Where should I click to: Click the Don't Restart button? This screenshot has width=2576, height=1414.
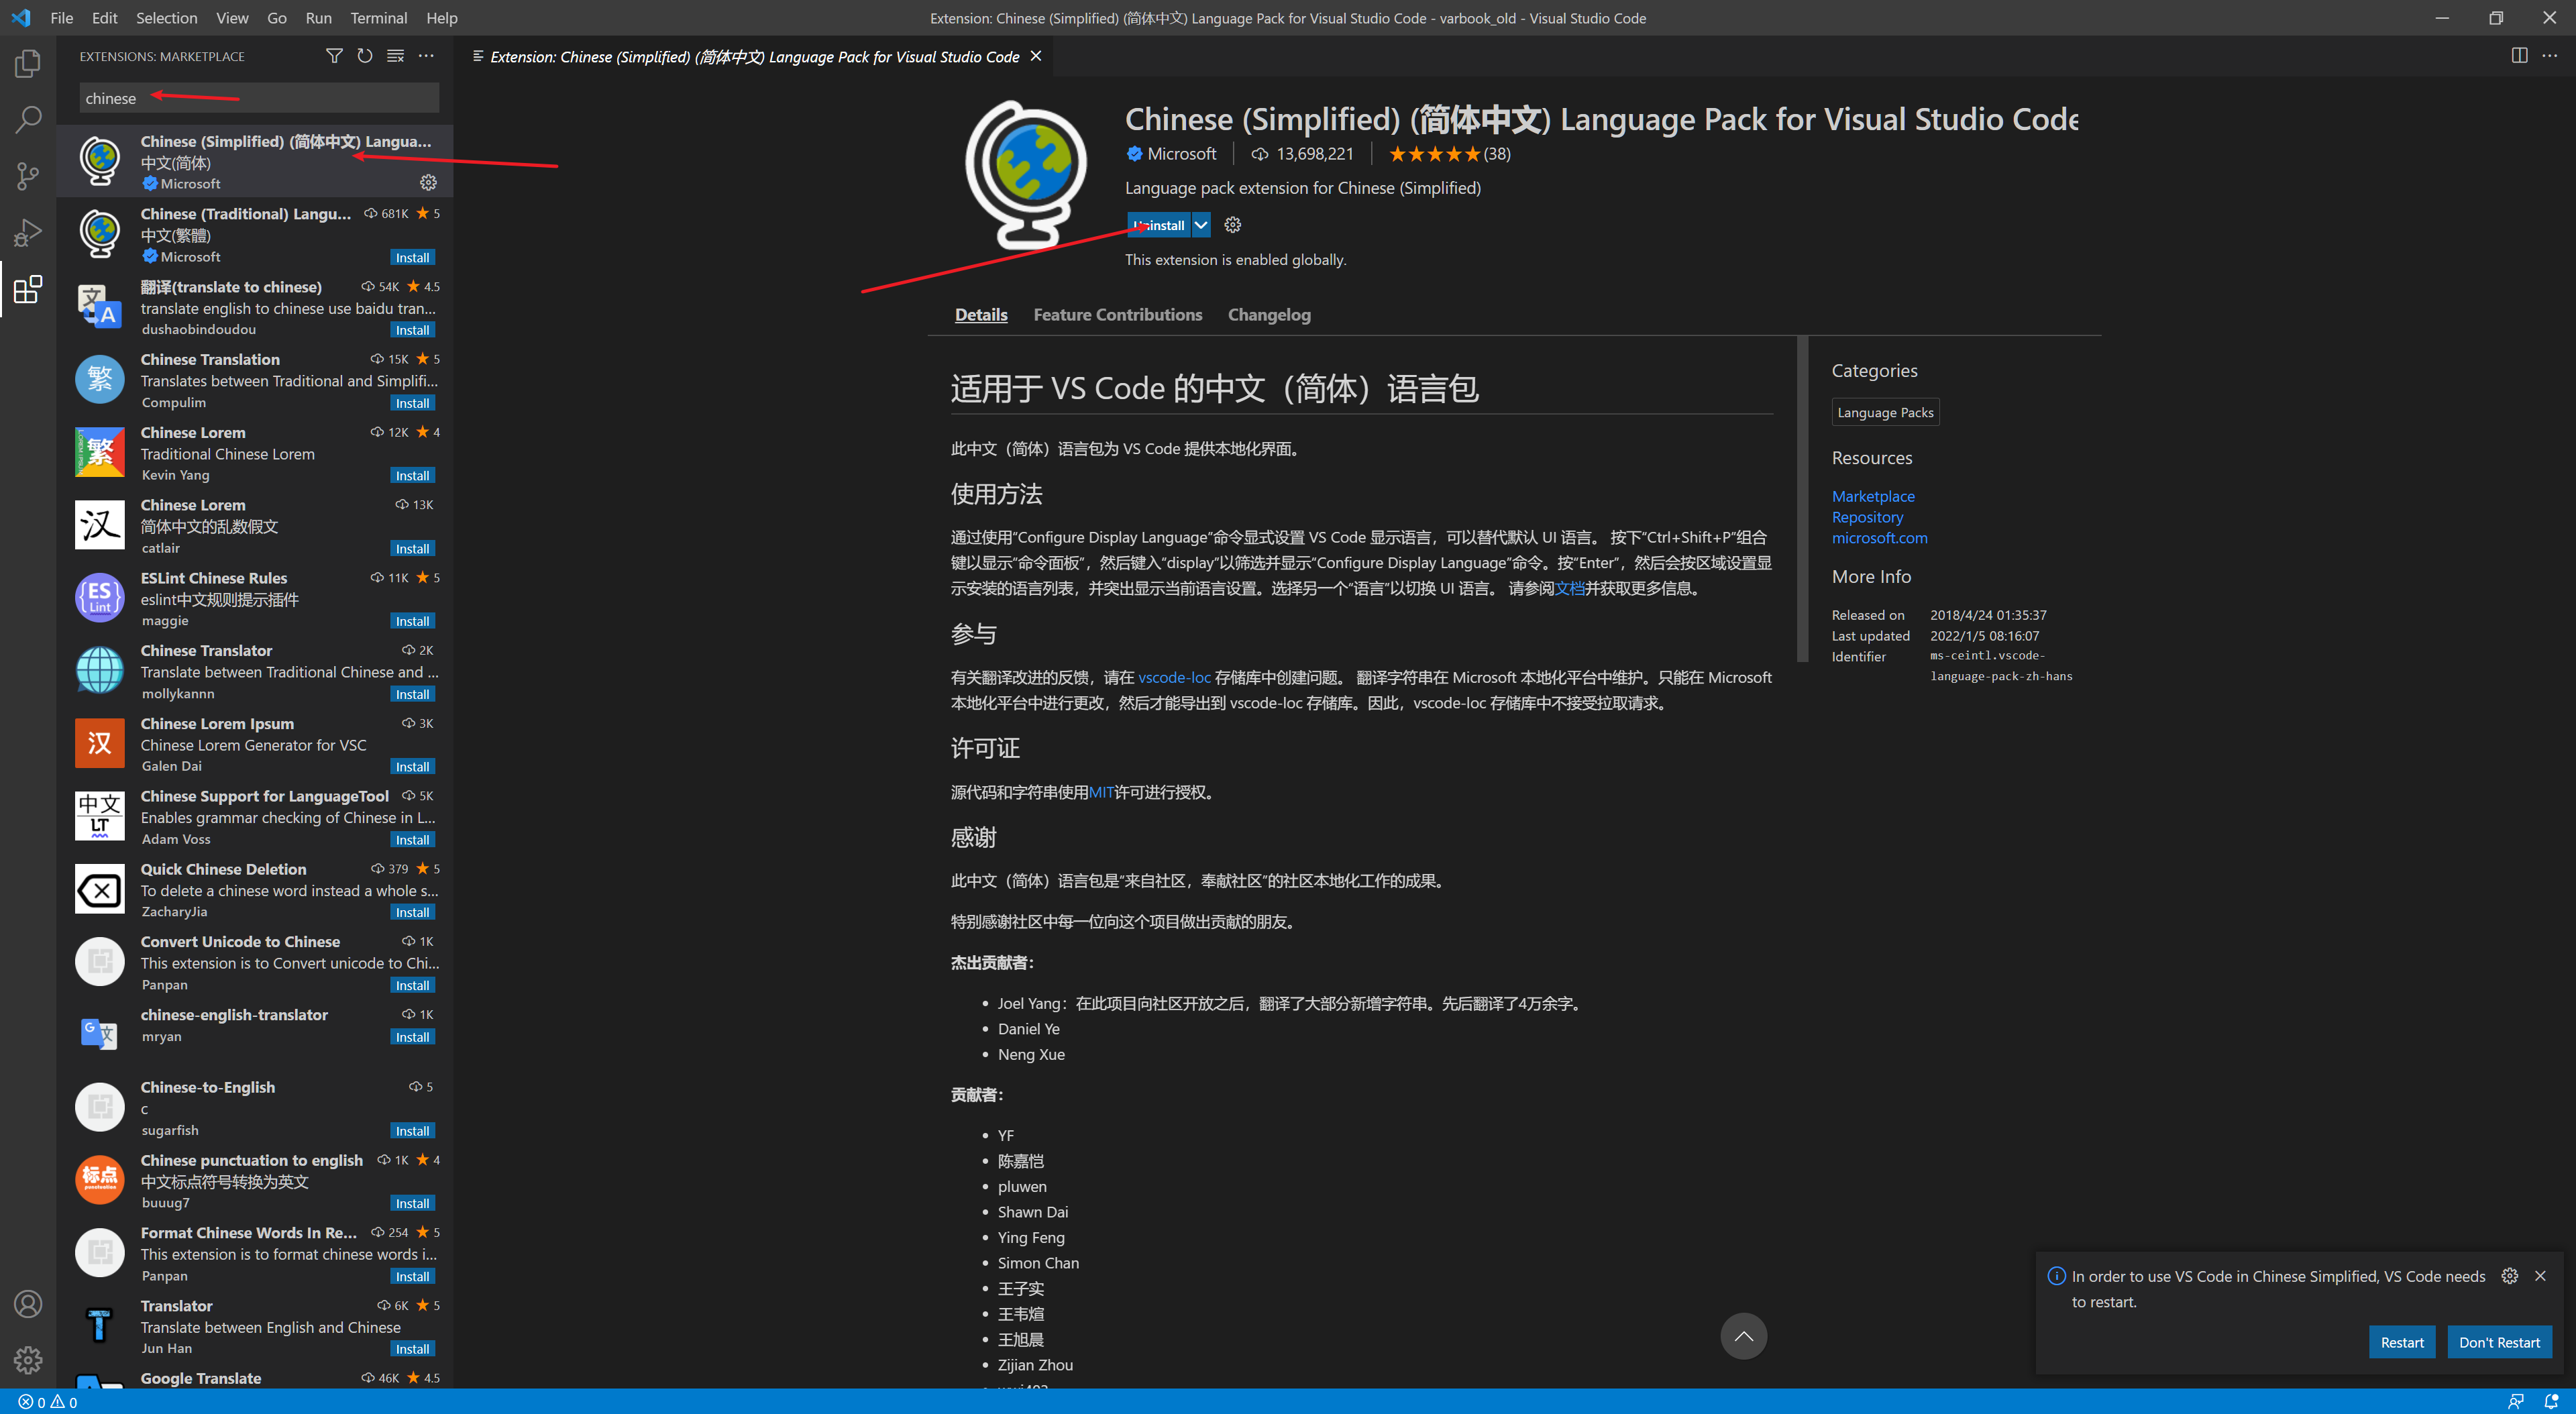click(x=2499, y=1342)
